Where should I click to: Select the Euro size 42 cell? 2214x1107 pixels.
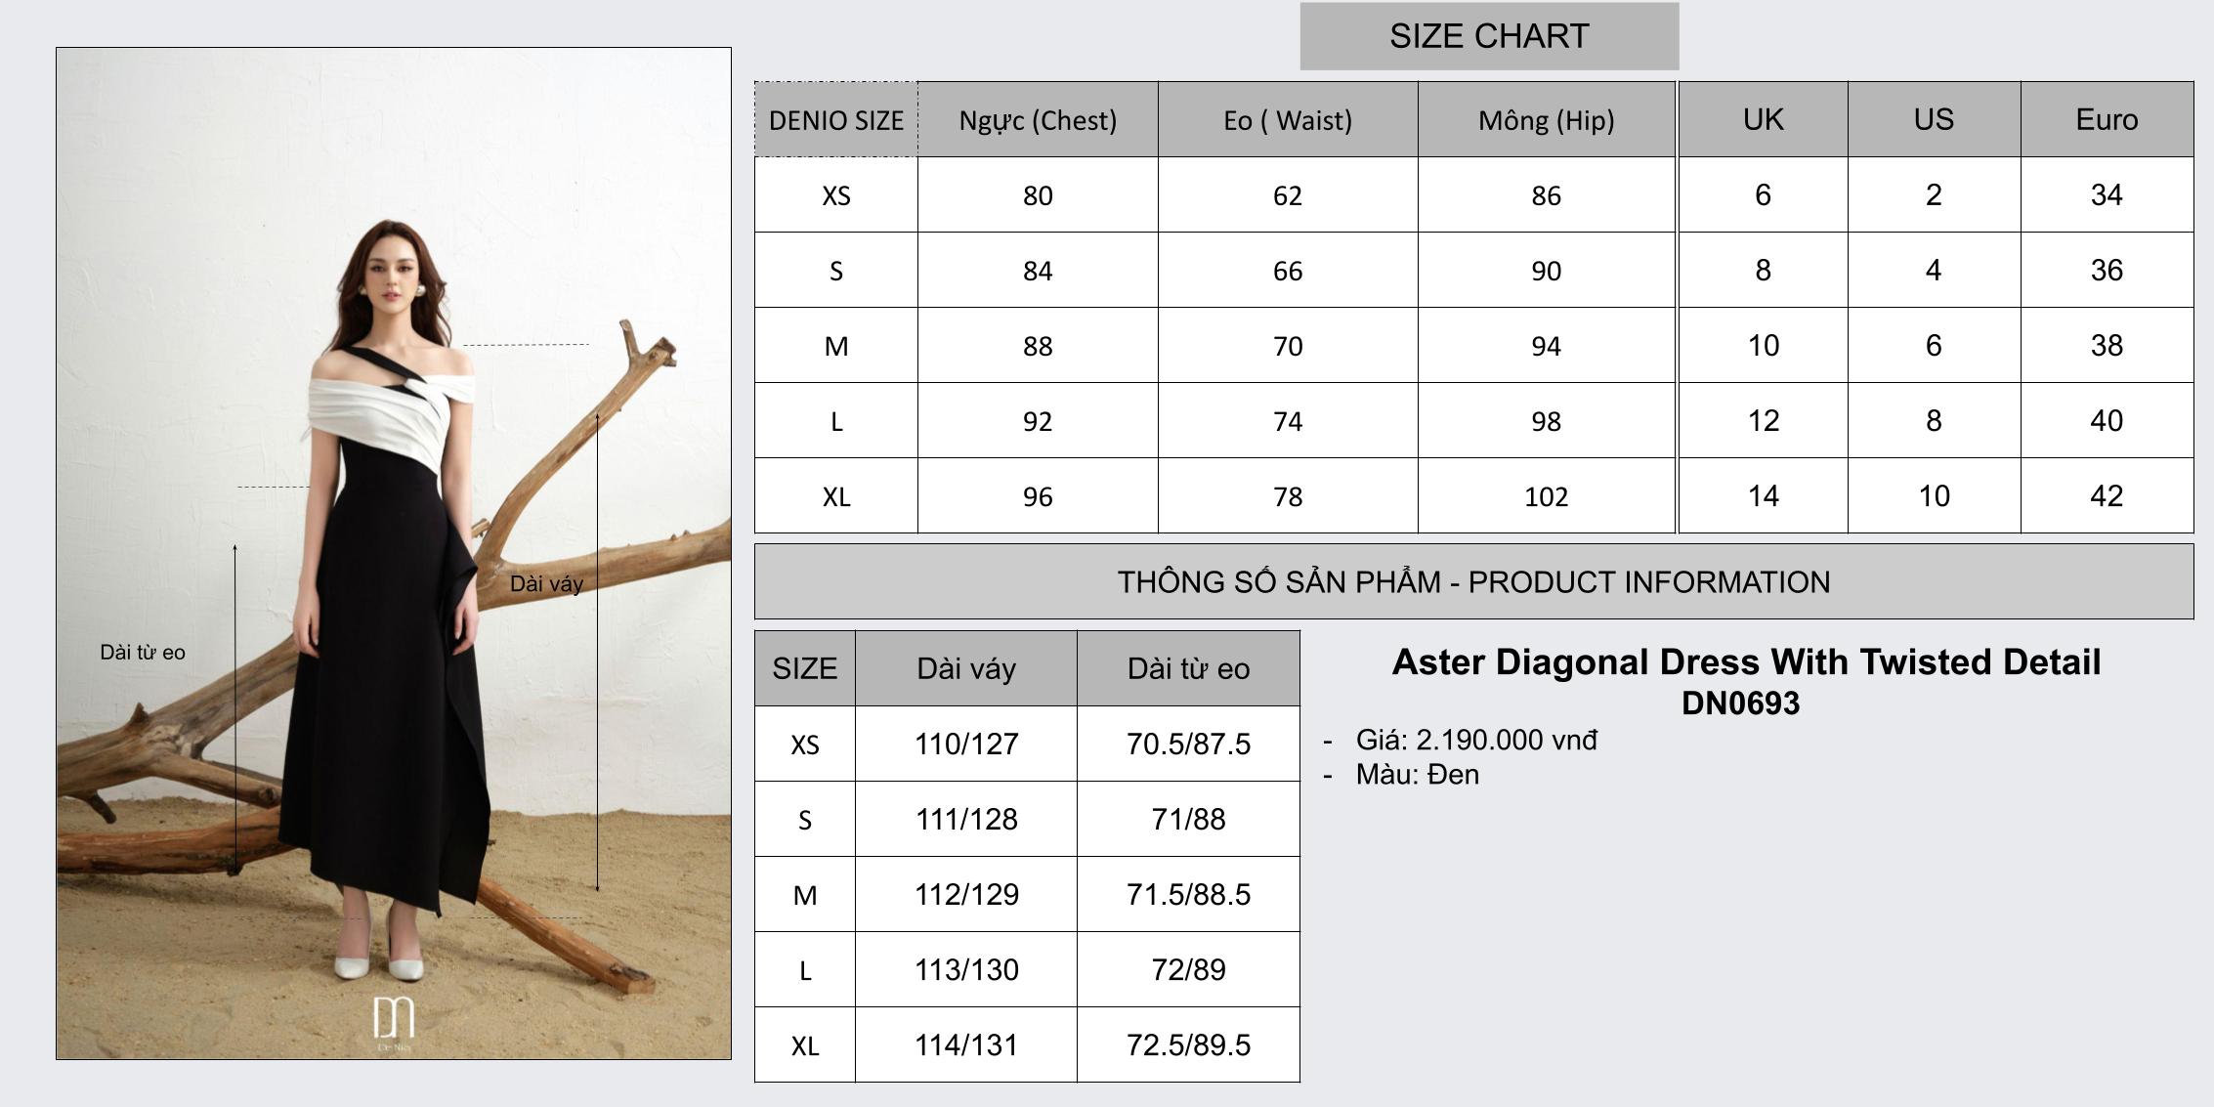pos(2107,496)
